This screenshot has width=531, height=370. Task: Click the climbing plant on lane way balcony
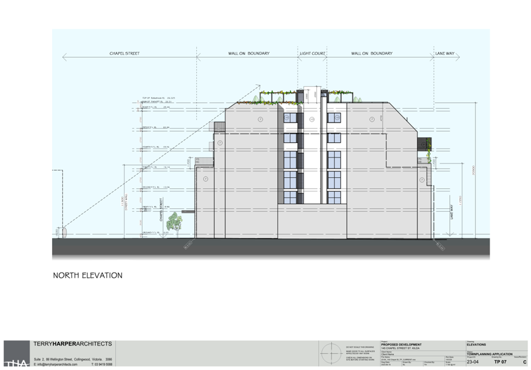point(428,155)
